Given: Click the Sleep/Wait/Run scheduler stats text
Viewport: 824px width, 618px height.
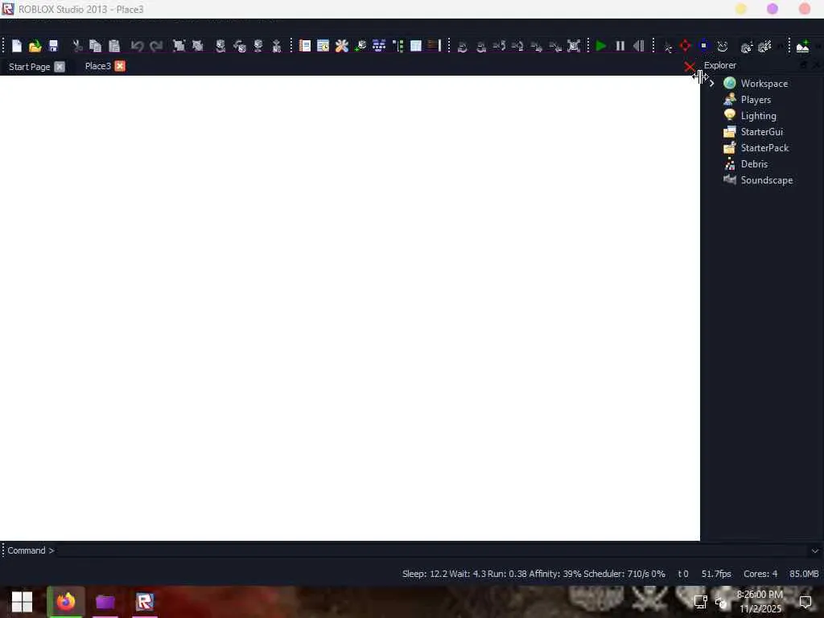Looking at the screenshot, I should point(534,574).
